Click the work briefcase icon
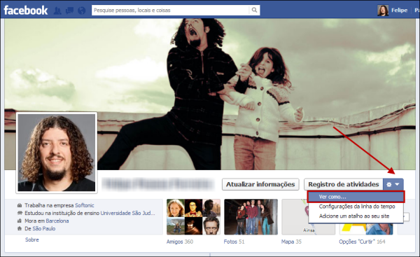 tap(20, 205)
